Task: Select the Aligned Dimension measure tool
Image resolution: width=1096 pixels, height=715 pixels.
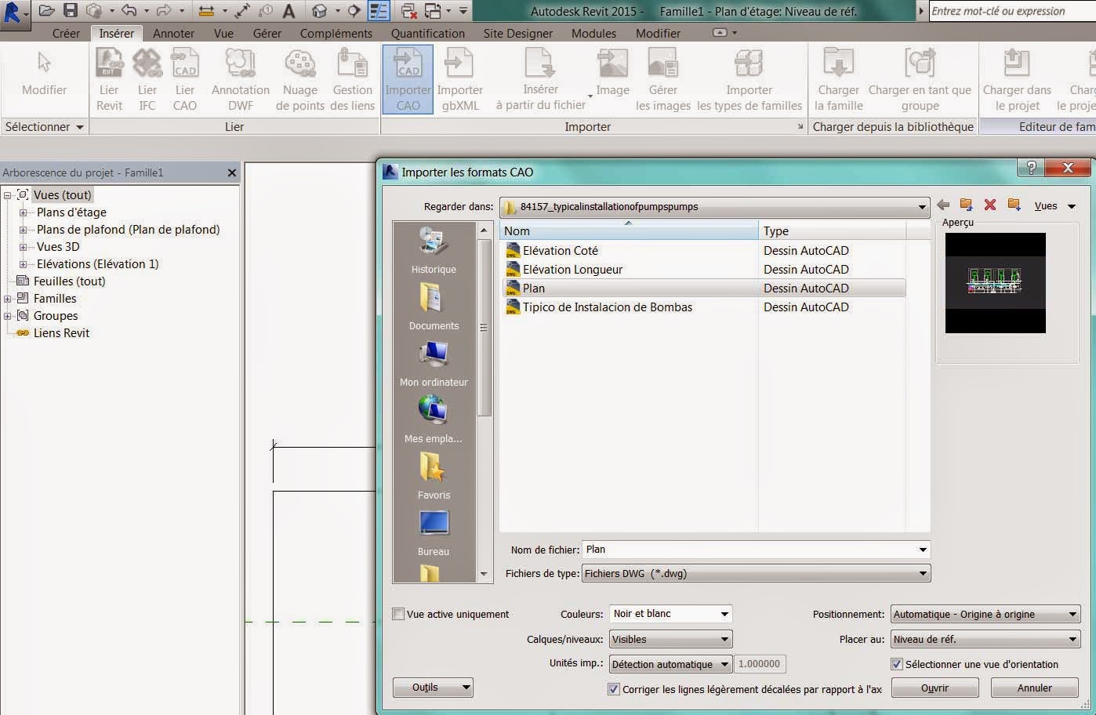Action: coord(206,11)
